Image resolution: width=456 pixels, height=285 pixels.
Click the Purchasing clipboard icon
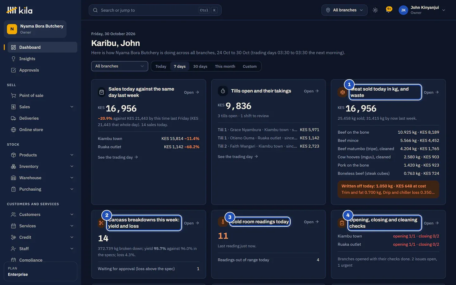click(13, 189)
